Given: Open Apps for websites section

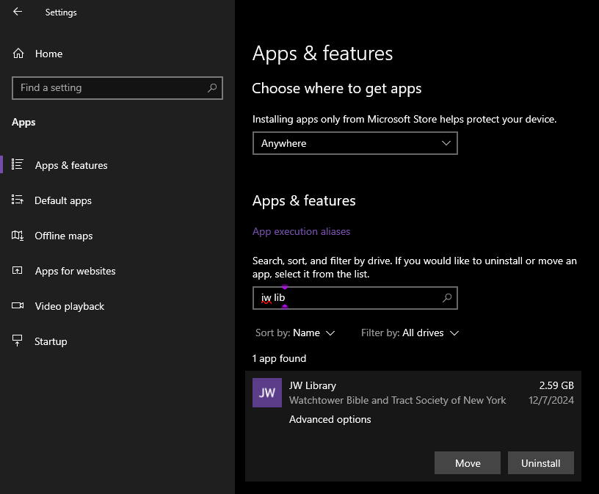Looking at the screenshot, I should [76, 272].
